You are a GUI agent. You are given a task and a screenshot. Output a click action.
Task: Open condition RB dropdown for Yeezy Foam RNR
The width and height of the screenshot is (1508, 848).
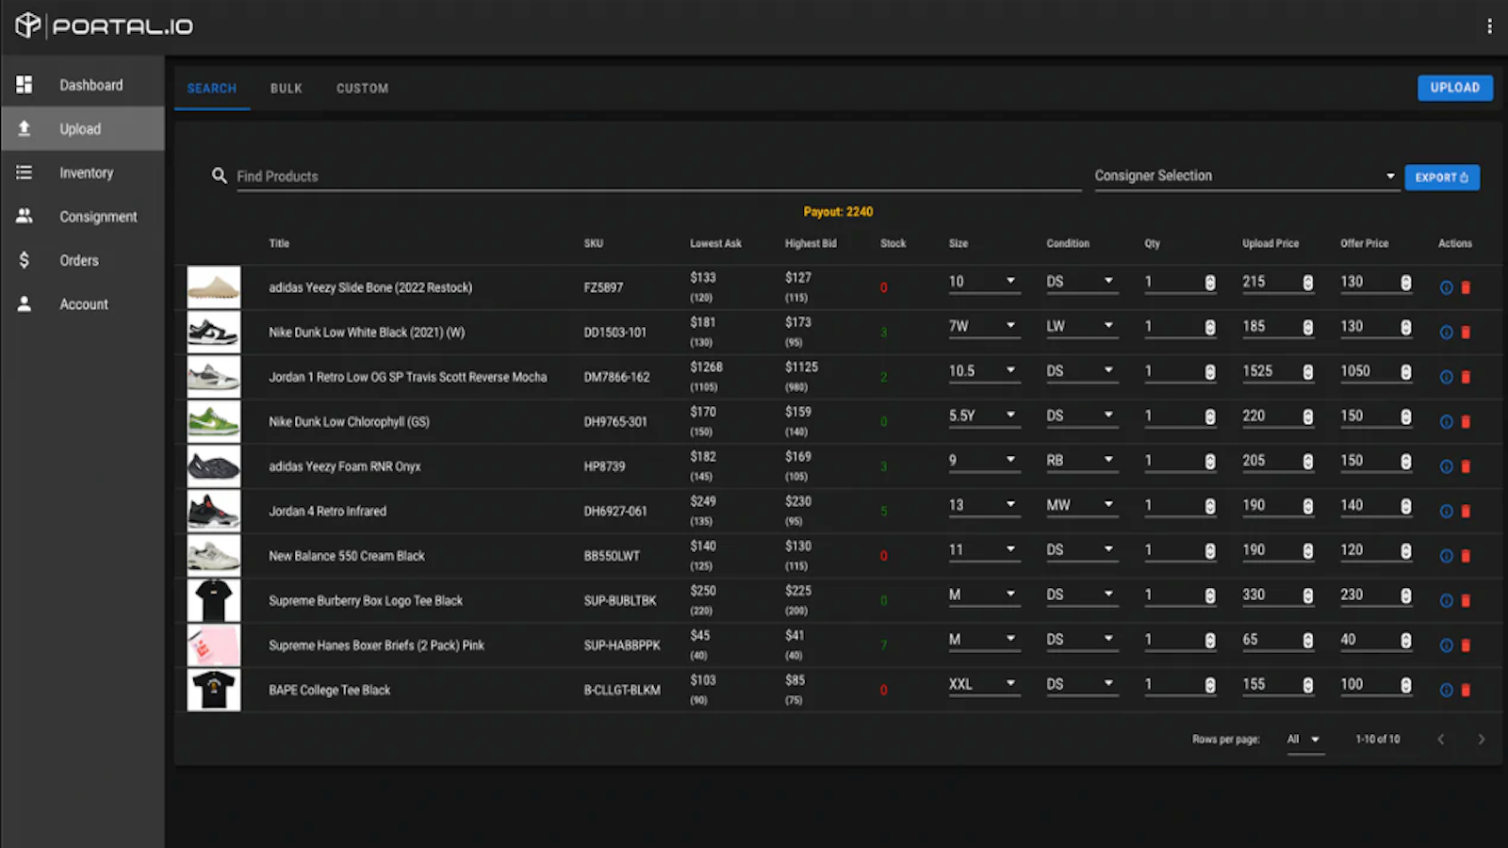click(1082, 461)
